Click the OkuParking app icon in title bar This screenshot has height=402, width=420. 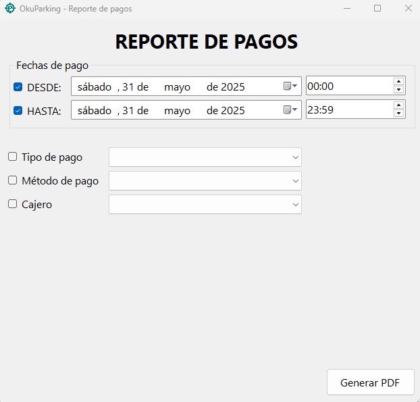9,9
